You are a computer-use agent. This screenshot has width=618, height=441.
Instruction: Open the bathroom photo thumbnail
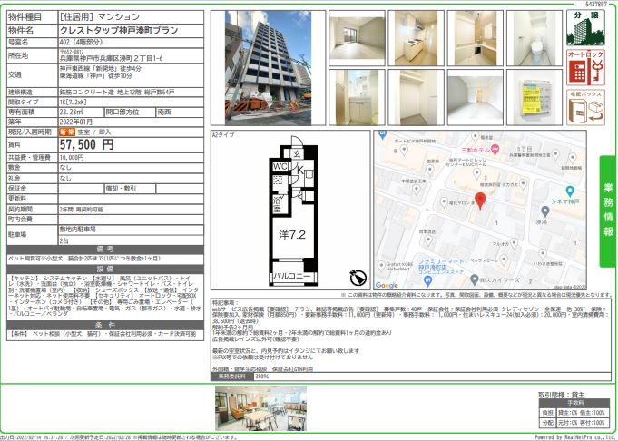point(475,38)
